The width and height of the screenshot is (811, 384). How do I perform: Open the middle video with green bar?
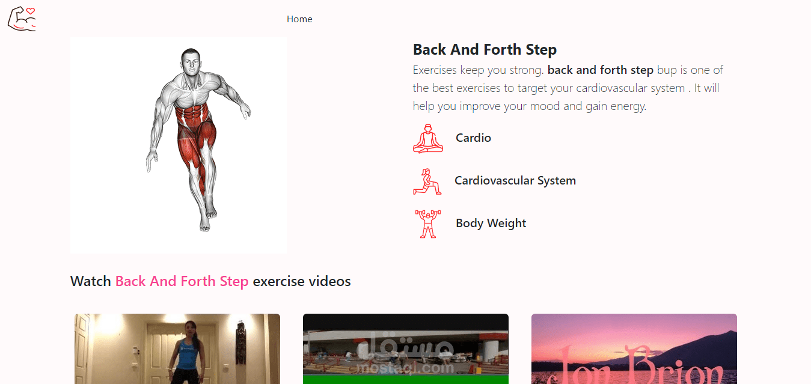tap(406, 349)
